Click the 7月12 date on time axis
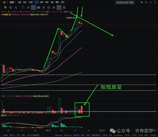The height and width of the screenshot is (137, 158). pos(101,130)
